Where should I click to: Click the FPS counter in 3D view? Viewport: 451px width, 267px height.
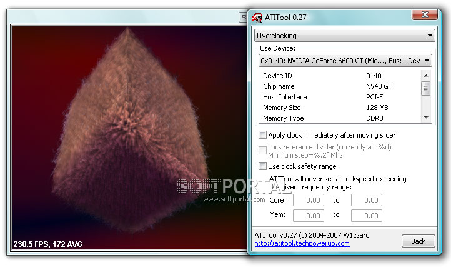tap(47, 244)
